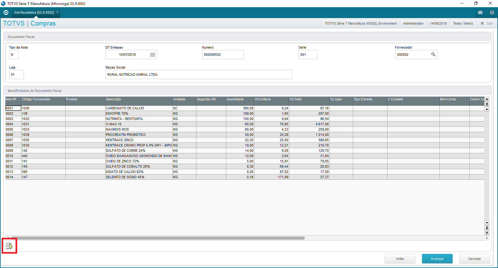Click the Razao Social text field

199,74
